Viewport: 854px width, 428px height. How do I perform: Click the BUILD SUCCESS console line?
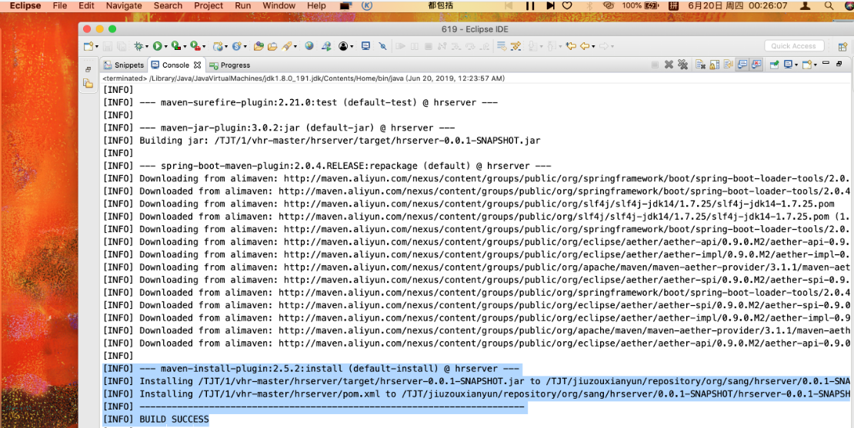[x=155, y=420]
